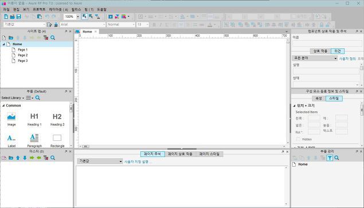Screen dimensions: 364x208
Task: Select the Heading 2 widget
Action: click(57, 119)
